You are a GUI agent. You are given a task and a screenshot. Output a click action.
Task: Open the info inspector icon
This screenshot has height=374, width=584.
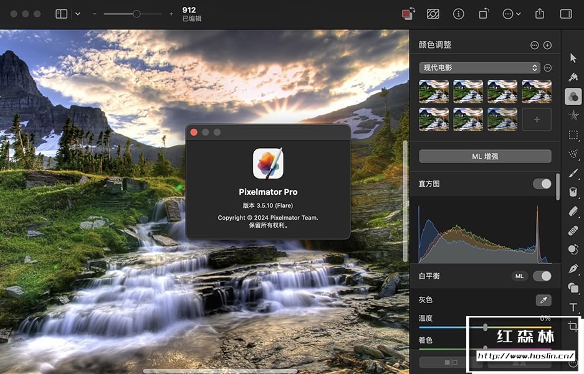pyautogui.click(x=459, y=14)
